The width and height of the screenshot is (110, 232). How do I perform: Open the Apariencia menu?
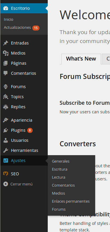[24, 120]
